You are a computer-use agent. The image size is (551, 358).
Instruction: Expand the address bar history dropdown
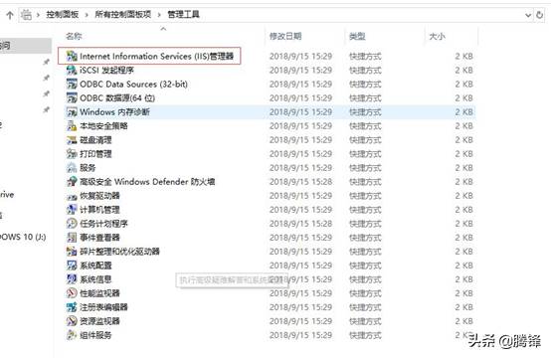(x=528, y=15)
